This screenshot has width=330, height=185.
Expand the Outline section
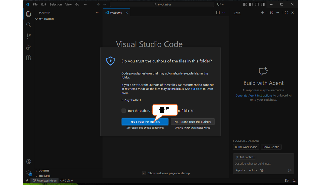pyautogui.click(x=44, y=171)
